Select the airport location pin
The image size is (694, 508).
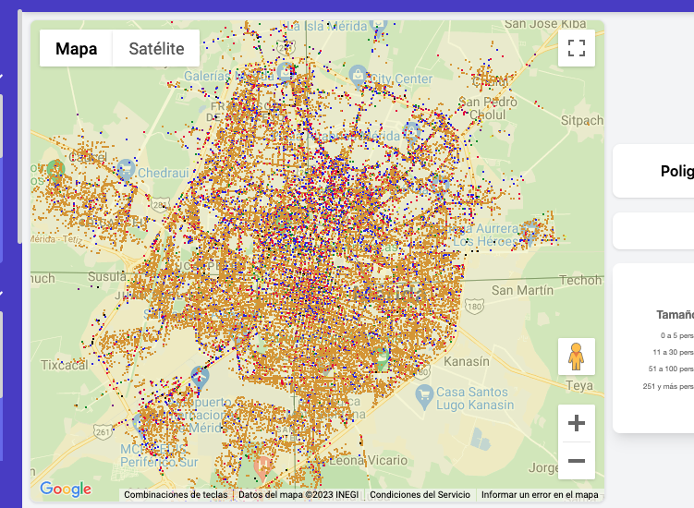pyautogui.click(x=199, y=376)
